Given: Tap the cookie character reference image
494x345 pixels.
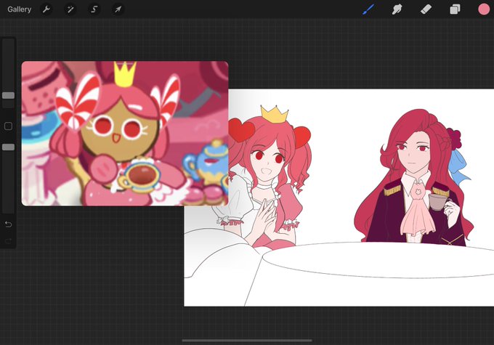Looking at the screenshot, I should click(125, 134).
